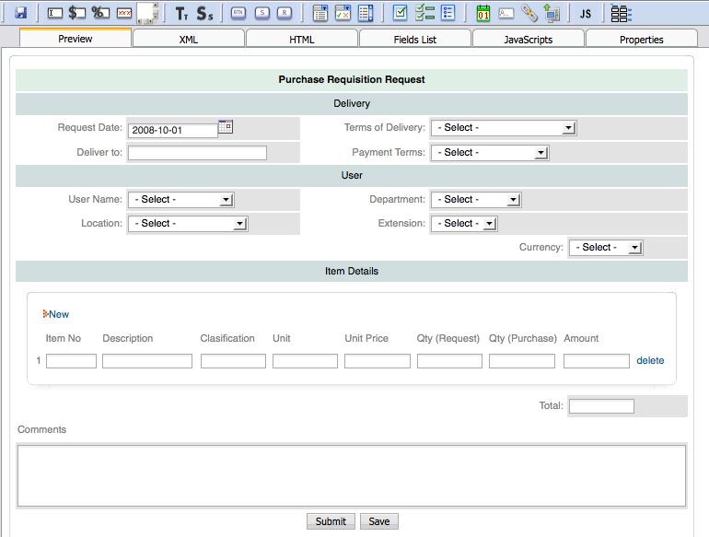Click the Submit button
The width and height of the screenshot is (709, 537).
pyautogui.click(x=331, y=521)
